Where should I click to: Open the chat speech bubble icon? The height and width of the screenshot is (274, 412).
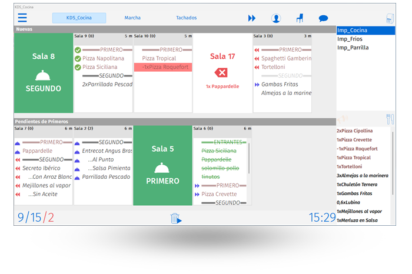coord(323,18)
